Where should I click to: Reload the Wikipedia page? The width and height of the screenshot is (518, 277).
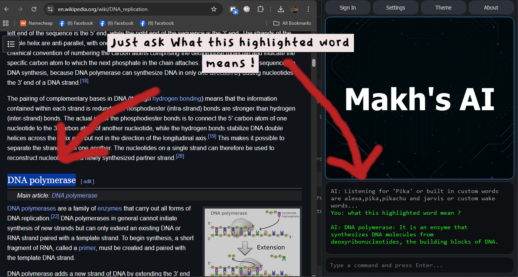pos(34,9)
